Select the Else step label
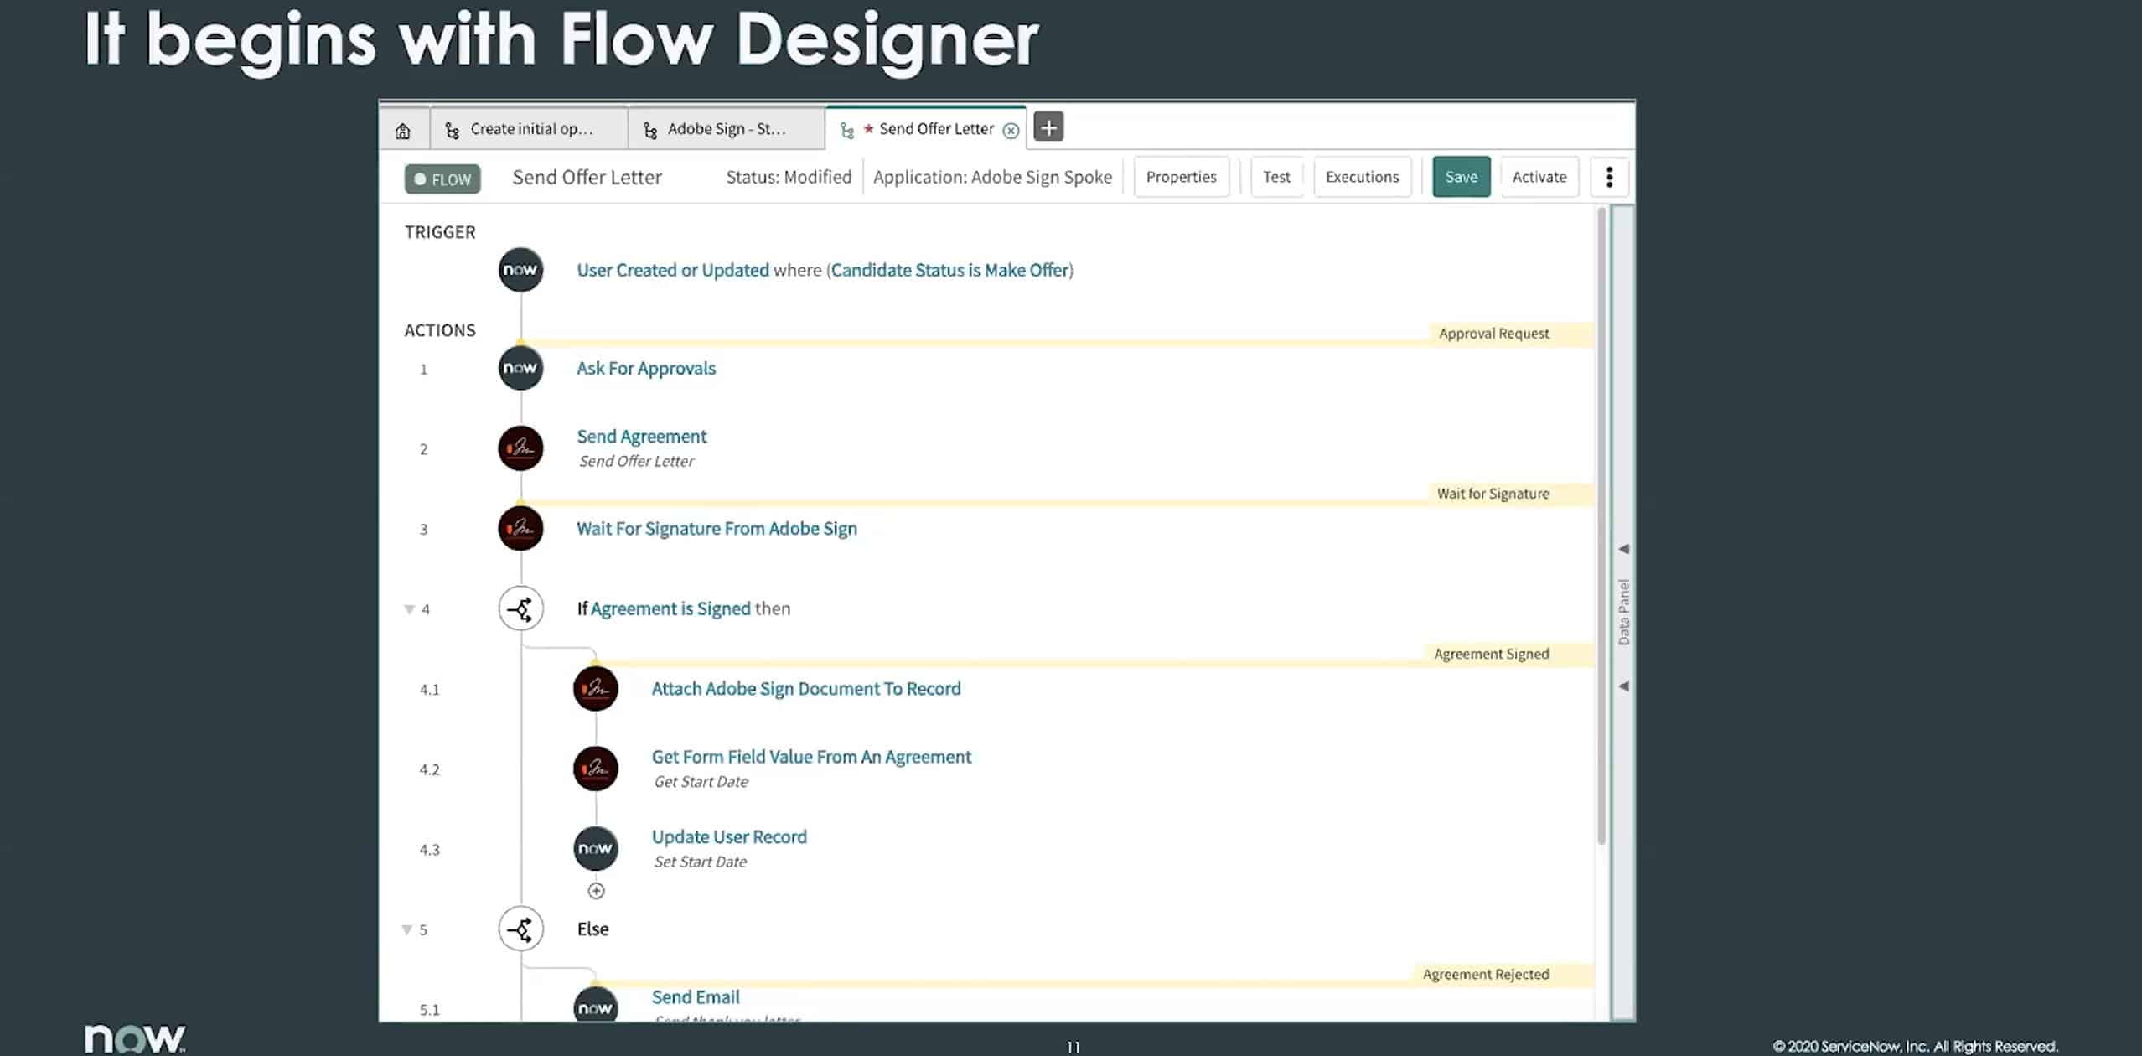The width and height of the screenshot is (2142, 1056). coord(592,929)
